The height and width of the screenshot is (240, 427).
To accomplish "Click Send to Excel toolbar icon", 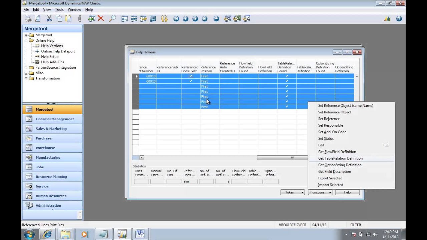I will point(237,19).
